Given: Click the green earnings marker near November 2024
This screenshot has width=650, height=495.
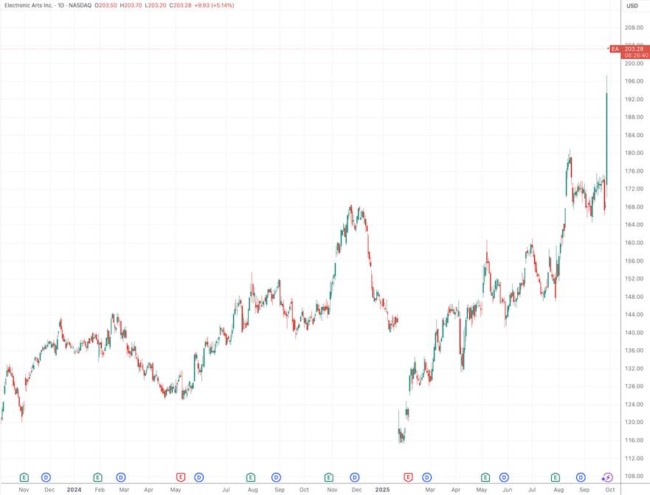Looking at the screenshot, I should [328, 478].
